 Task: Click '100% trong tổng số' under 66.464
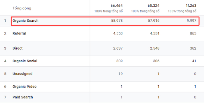pos(109,11)
